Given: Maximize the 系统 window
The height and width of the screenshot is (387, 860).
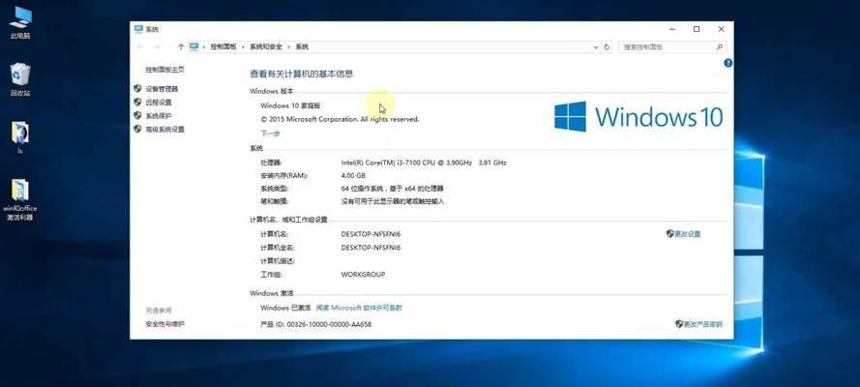Looking at the screenshot, I should pyautogui.click(x=697, y=29).
